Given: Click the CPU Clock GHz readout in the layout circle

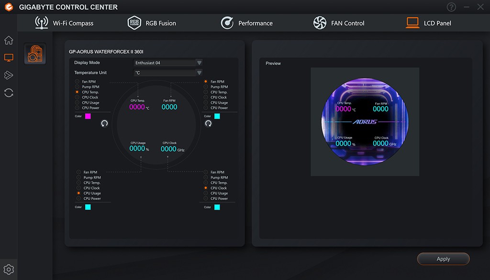Looking at the screenshot, I should pos(172,147).
